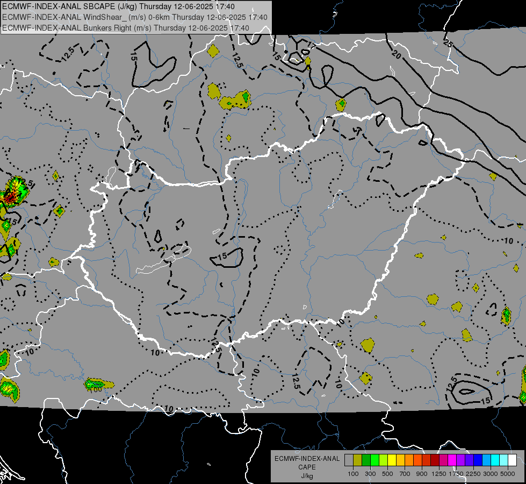The image size is (526, 484).
Task: Click the WindShear 0-6km header line
Action: coord(134,17)
